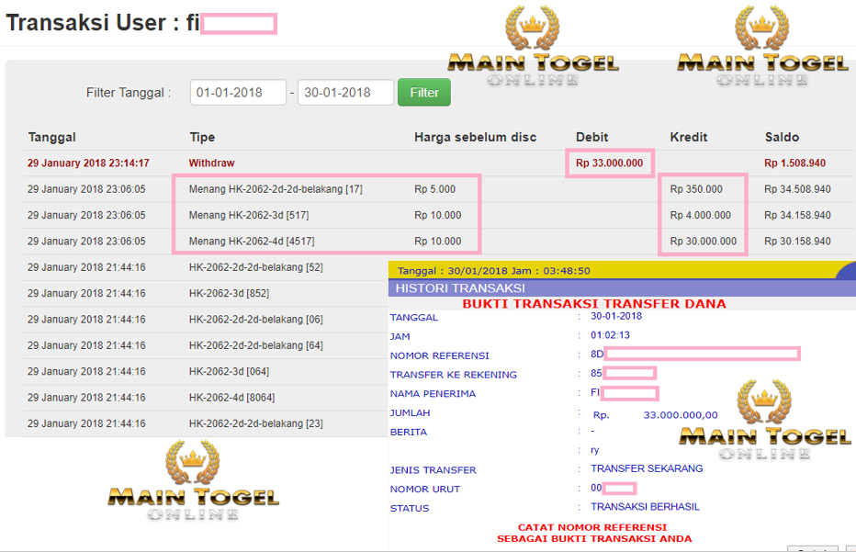The image size is (856, 552).
Task: Click the Saldo column header
Action: tap(782, 137)
